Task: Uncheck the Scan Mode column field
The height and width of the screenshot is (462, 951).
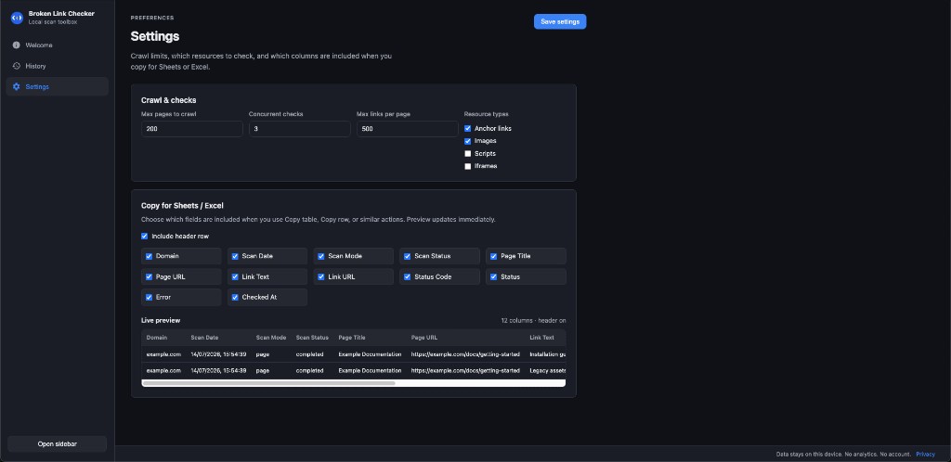Action: 320,256
